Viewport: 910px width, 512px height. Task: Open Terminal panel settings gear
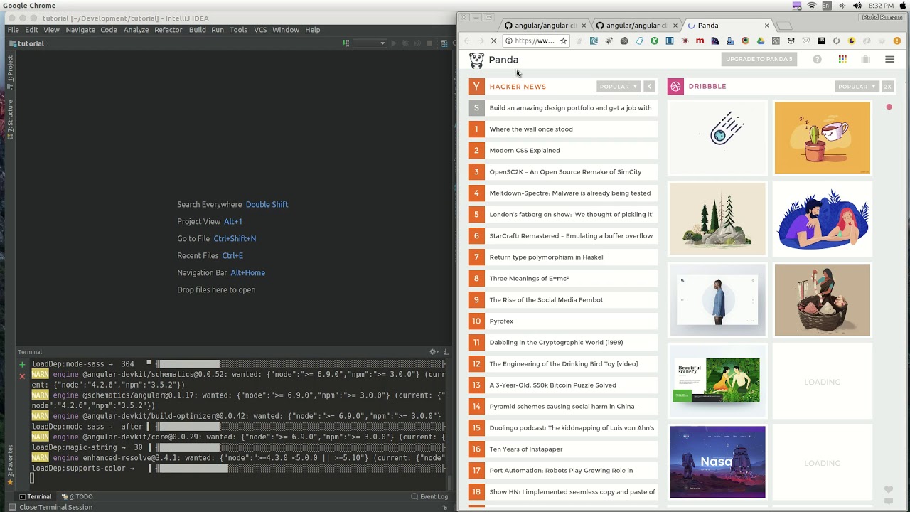pos(433,352)
